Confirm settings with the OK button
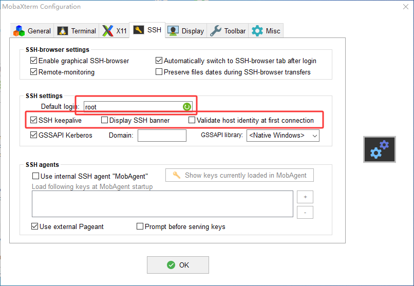The width and height of the screenshot is (414, 286). (178, 265)
